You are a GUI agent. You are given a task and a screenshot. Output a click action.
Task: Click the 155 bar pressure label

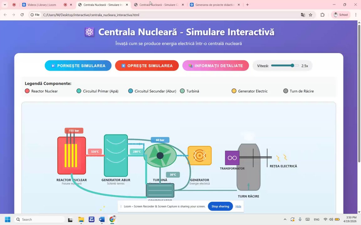(x=74, y=131)
